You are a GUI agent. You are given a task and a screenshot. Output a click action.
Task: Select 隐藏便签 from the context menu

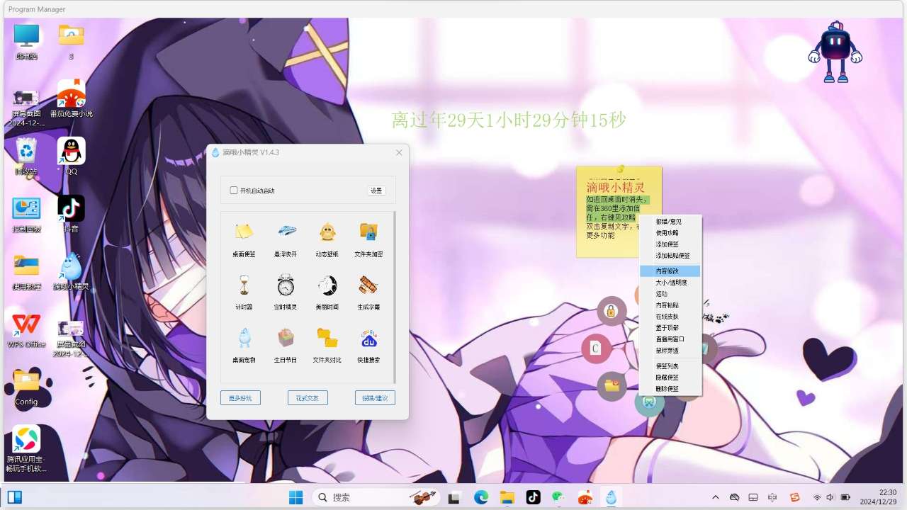[x=670, y=378]
